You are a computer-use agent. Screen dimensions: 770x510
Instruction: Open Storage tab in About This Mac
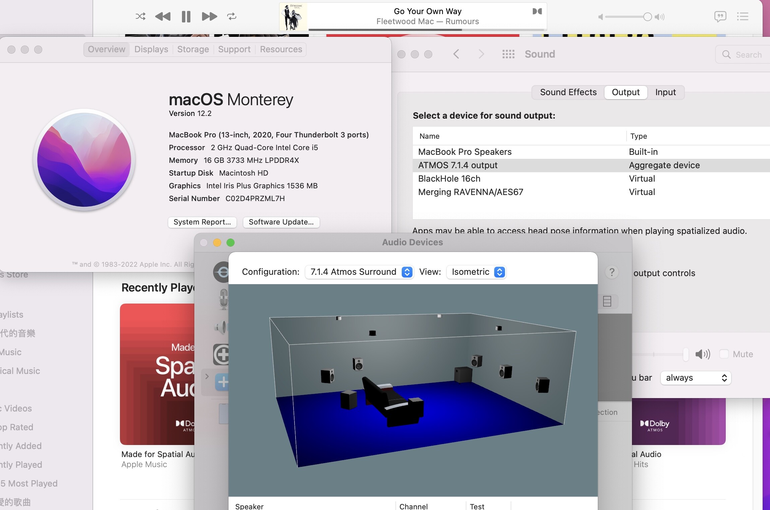(193, 49)
